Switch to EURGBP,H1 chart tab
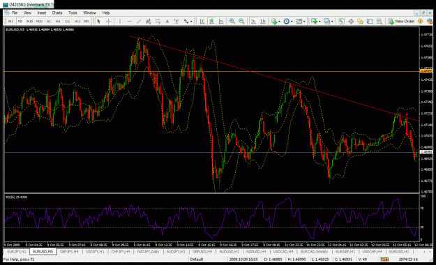 click(x=345, y=251)
